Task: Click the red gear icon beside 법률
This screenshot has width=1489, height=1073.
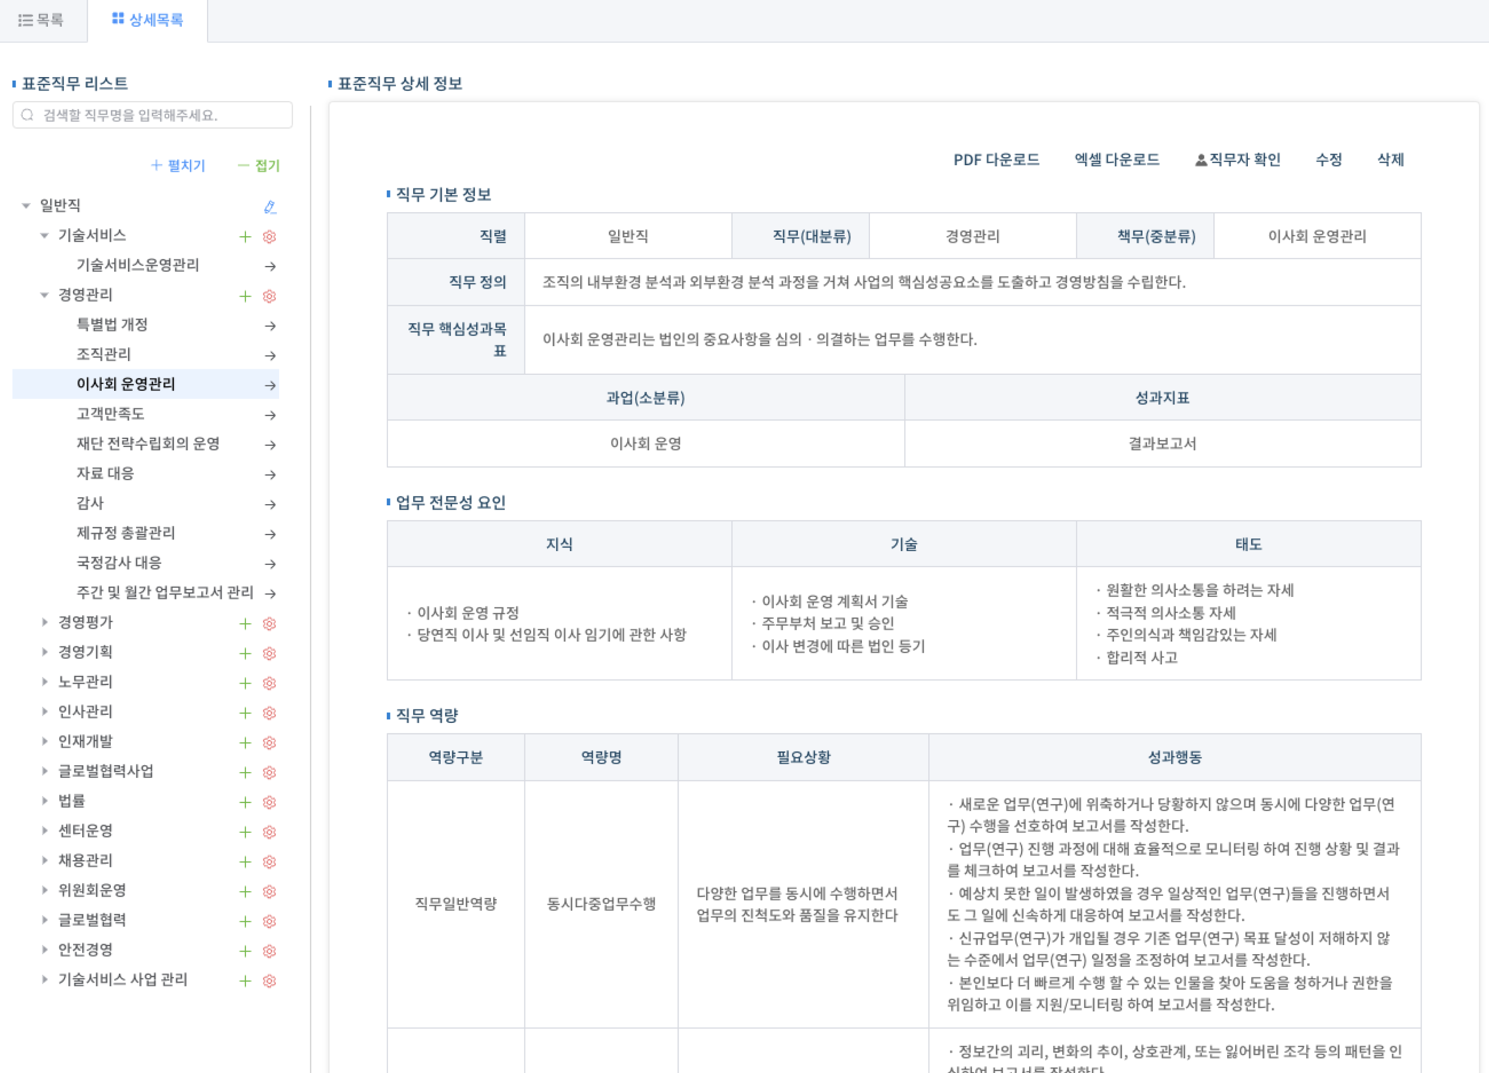Action: tap(269, 802)
